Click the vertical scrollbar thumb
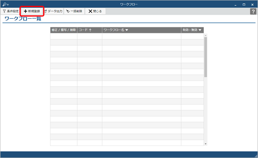258x158 pixels. [205, 57]
